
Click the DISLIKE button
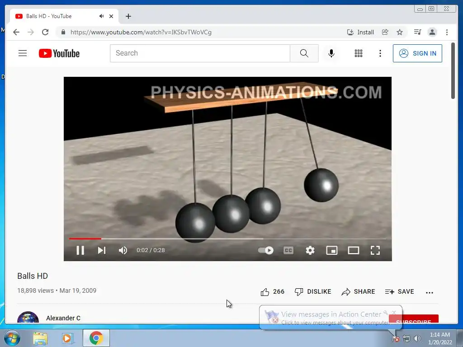coord(313,291)
